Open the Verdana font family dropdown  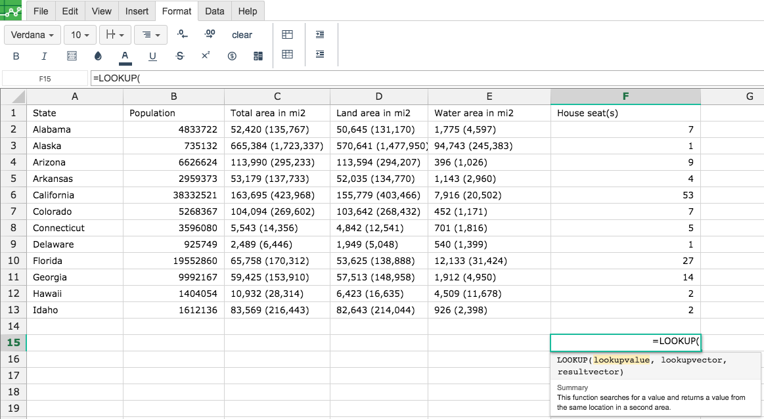[33, 35]
